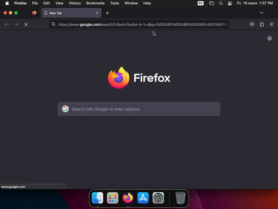Open App Store from the Dock
Viewport: 278px width, 209px height.
143,198
